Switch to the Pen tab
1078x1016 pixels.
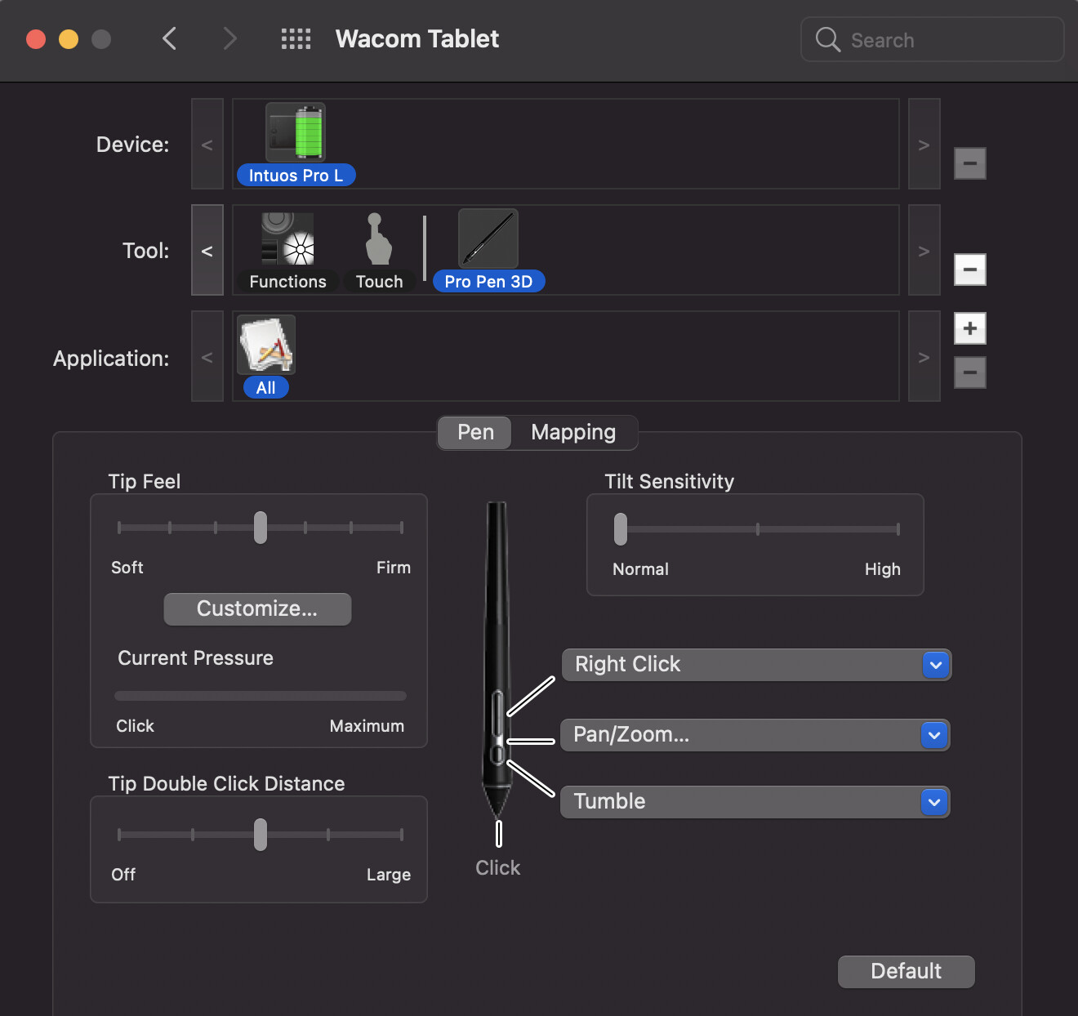pos(475,432)
